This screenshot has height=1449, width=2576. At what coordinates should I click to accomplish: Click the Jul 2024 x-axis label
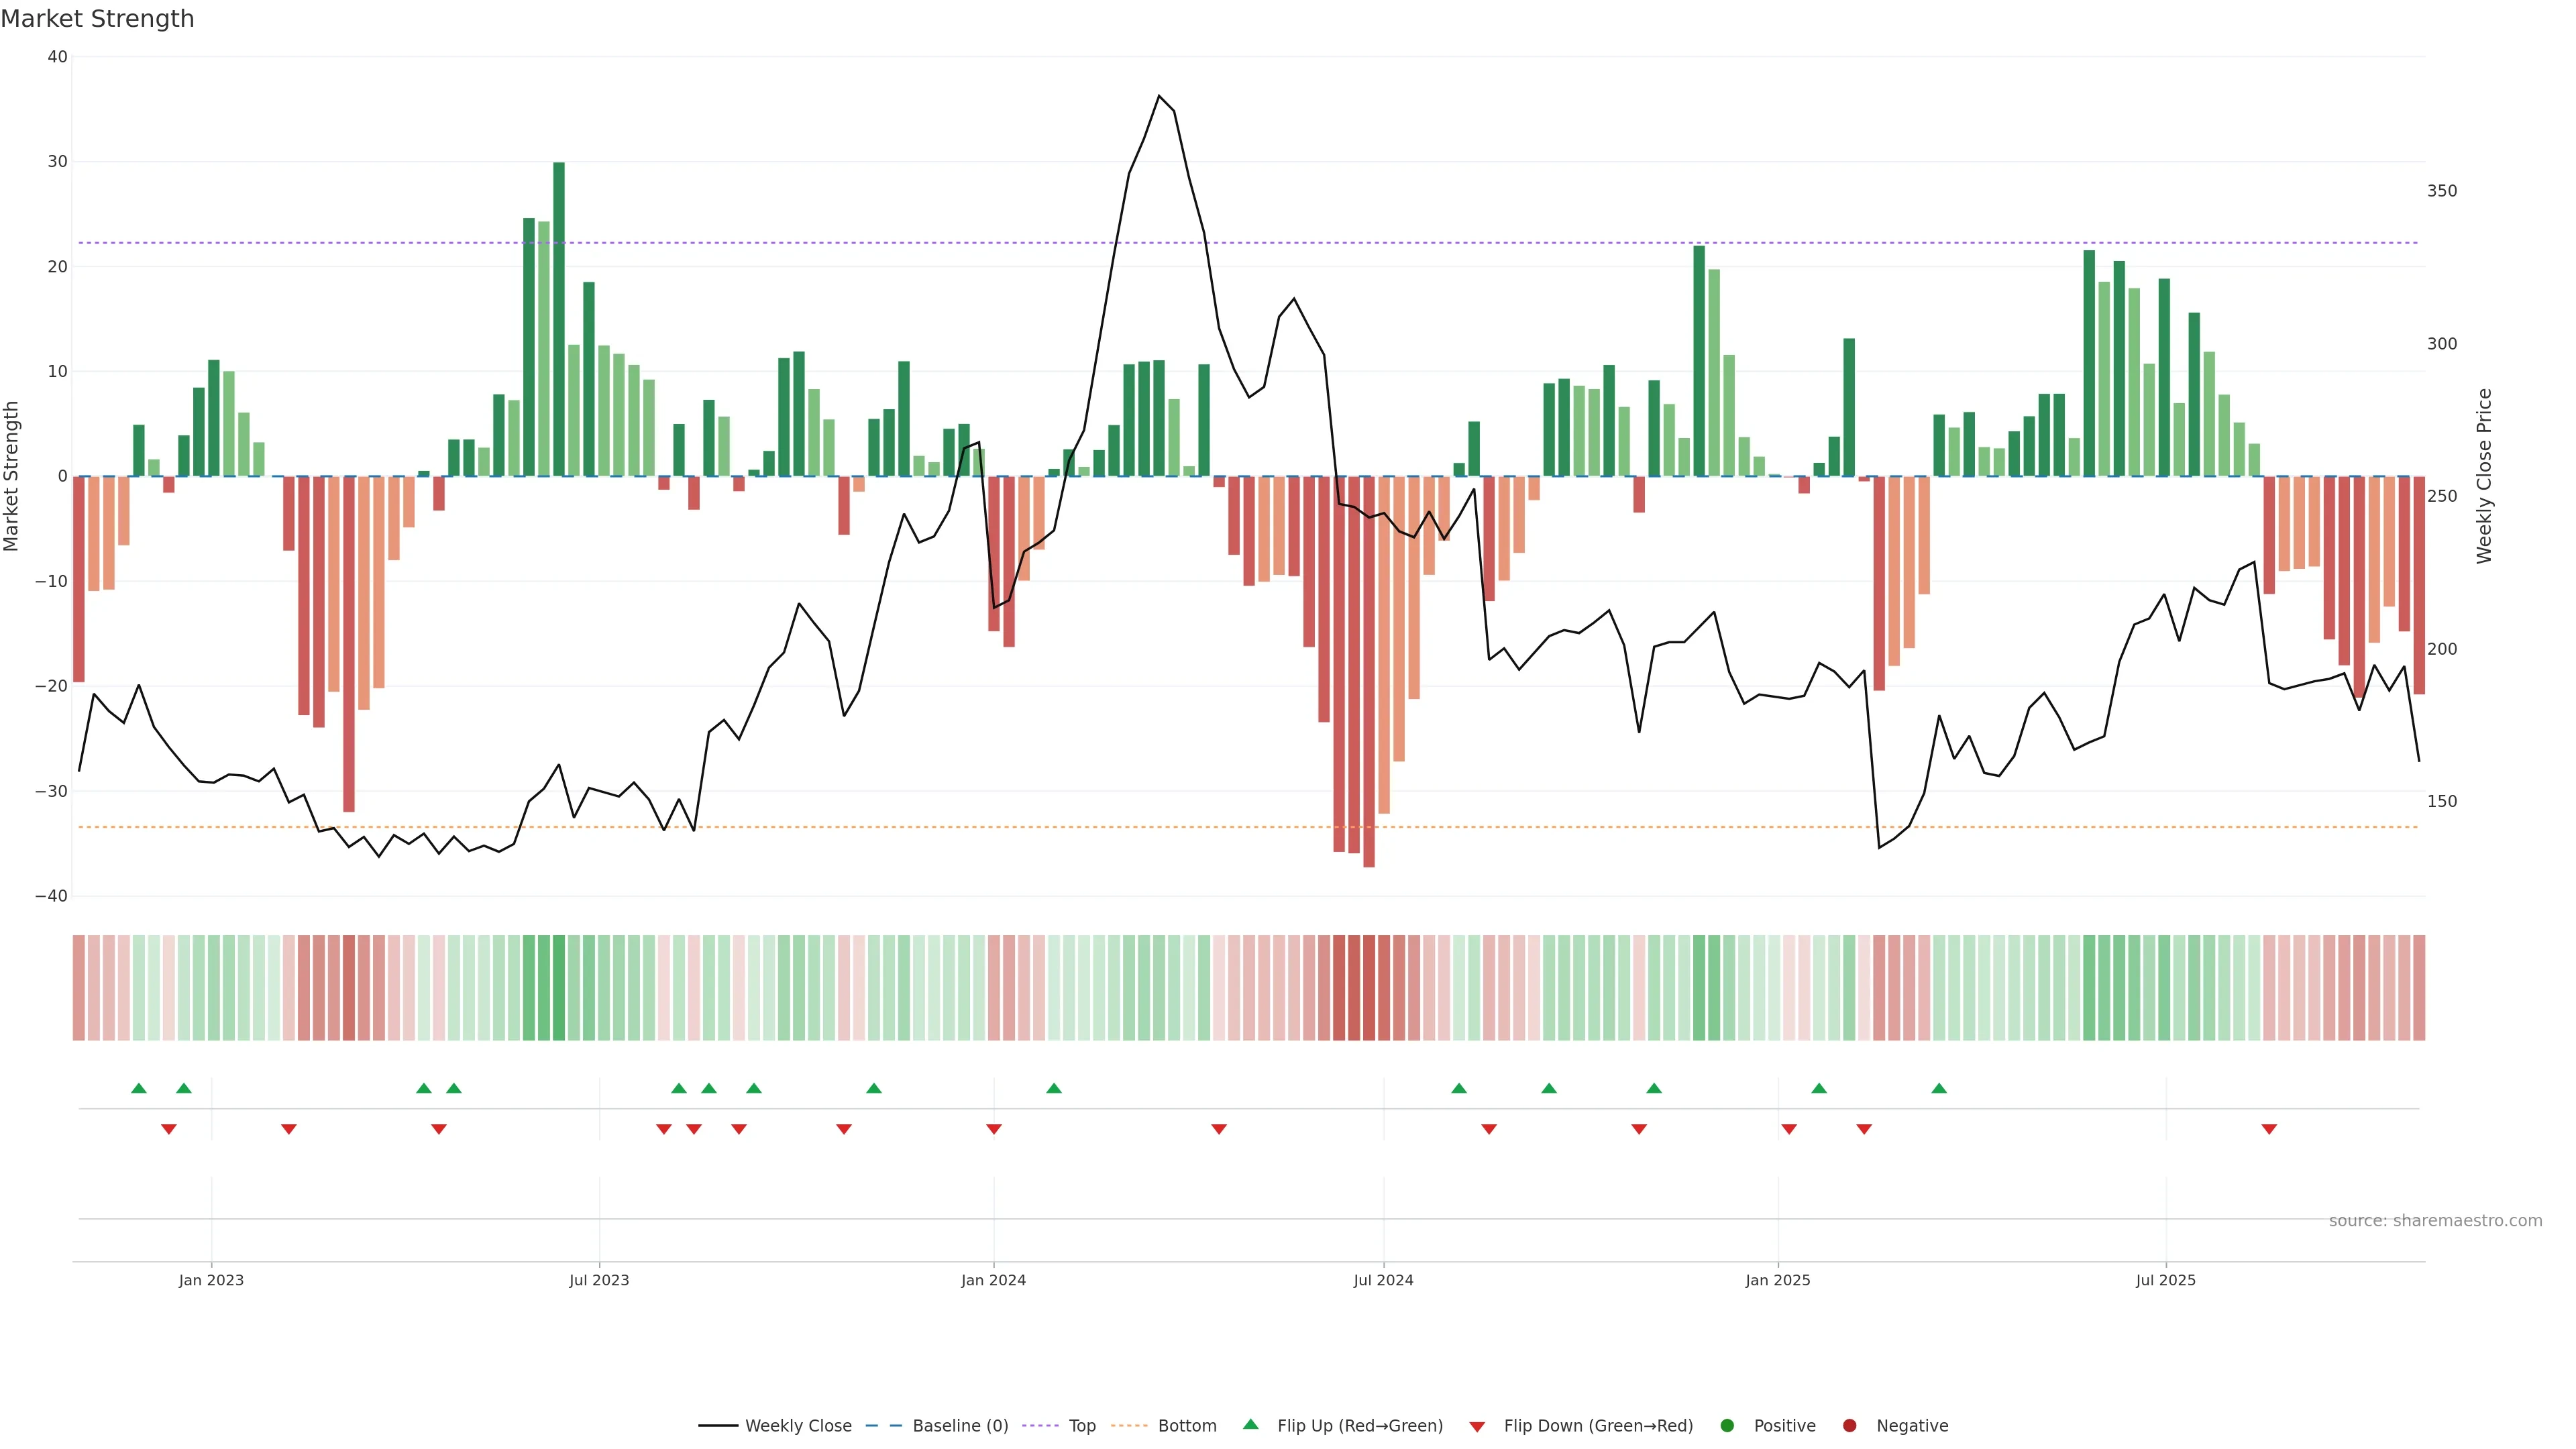coord(1383,1280)
